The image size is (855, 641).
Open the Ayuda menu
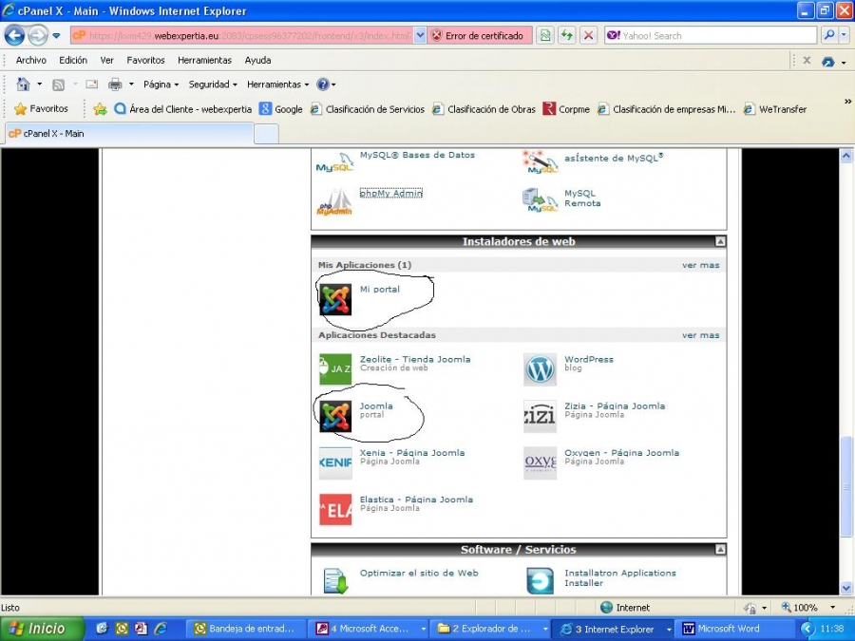tap(257, 61)
